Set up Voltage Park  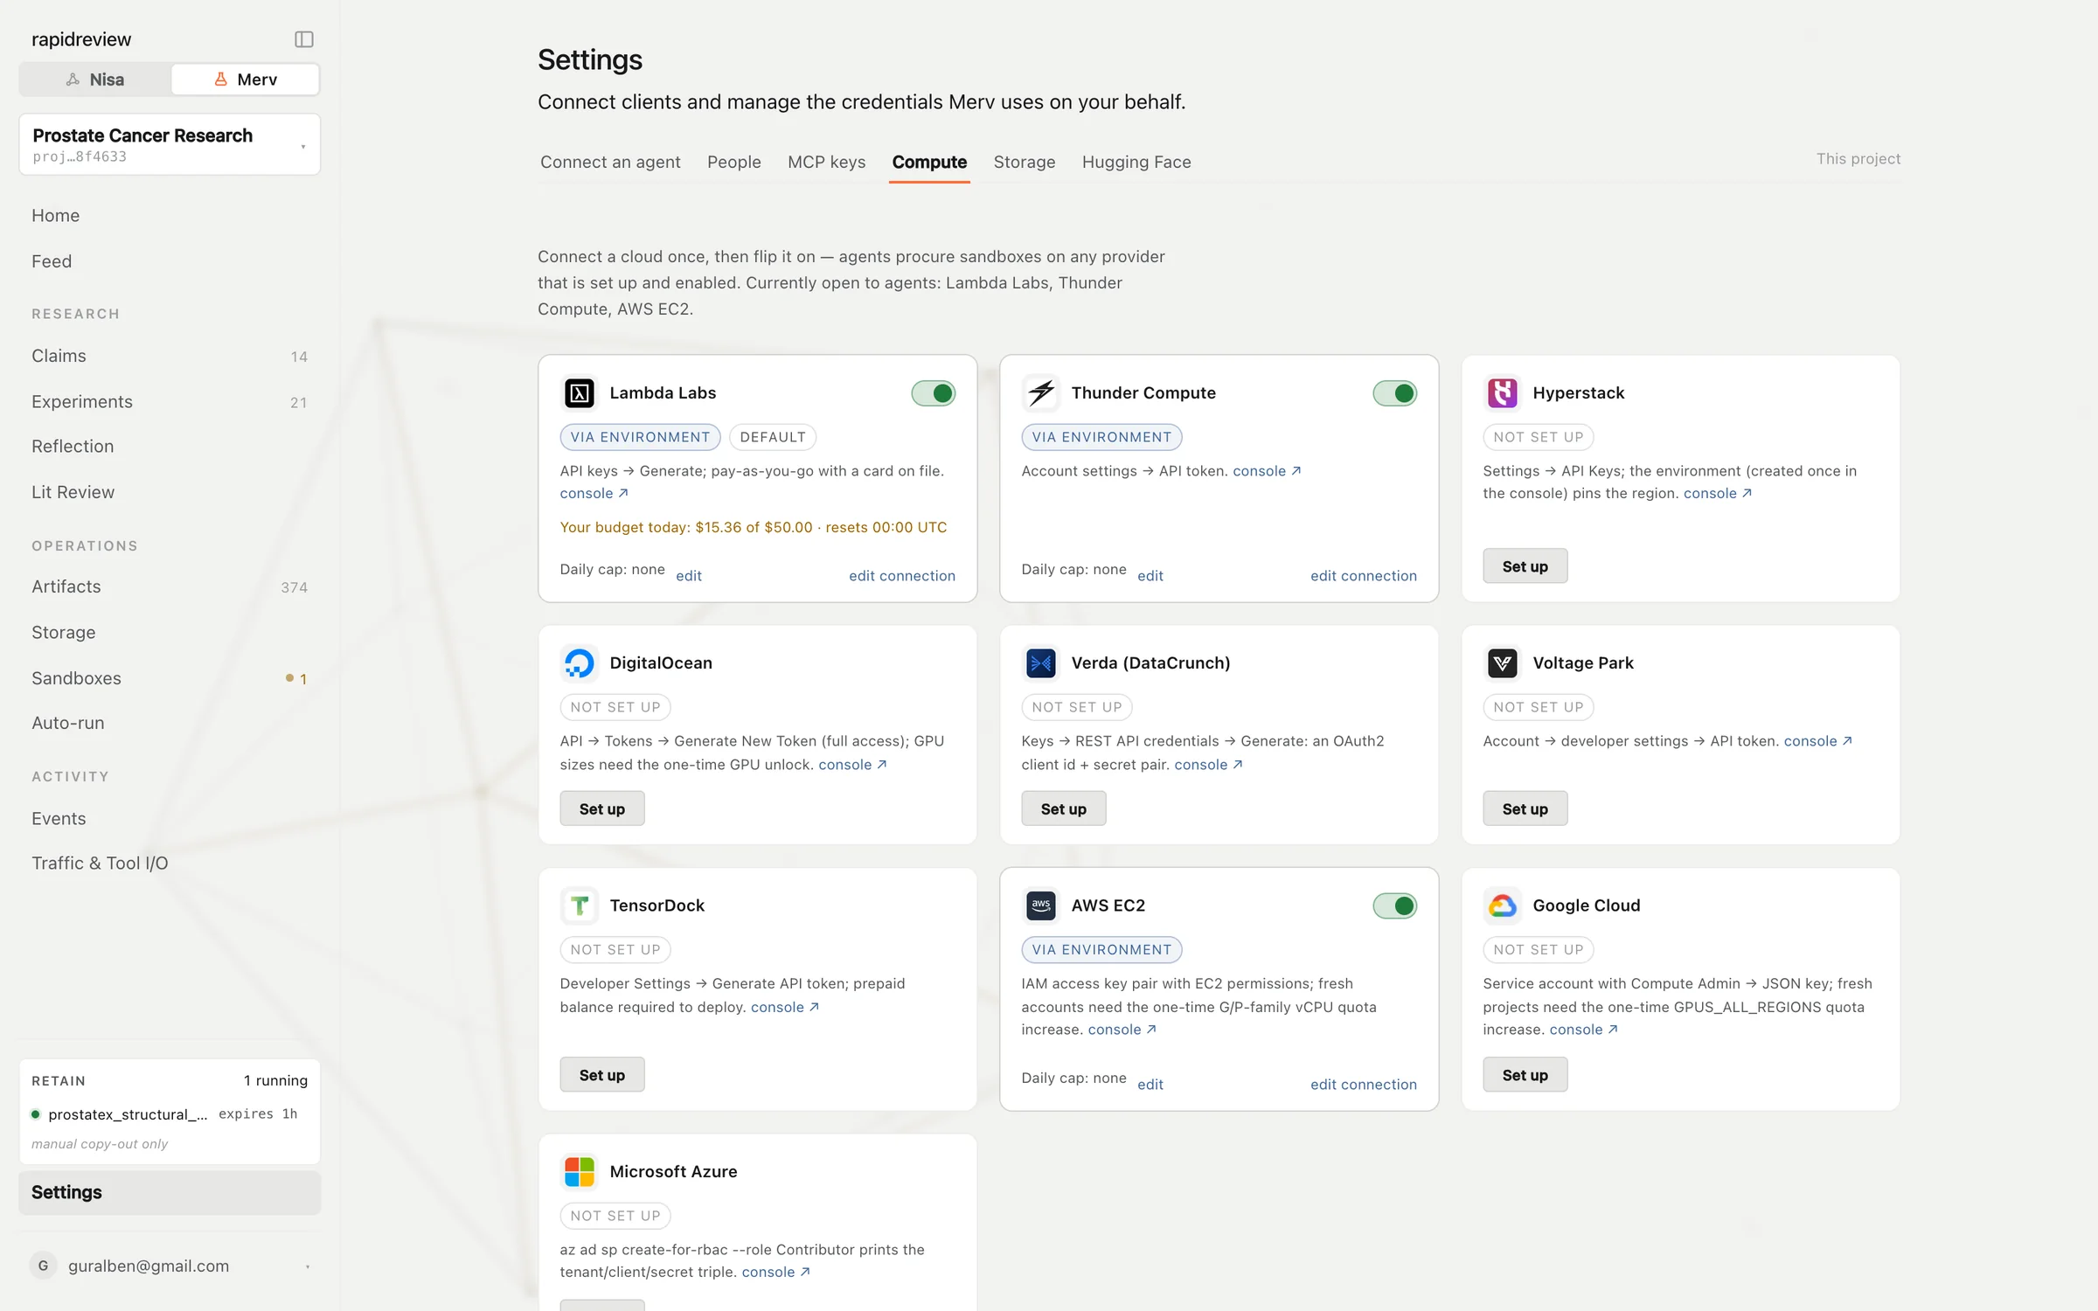click(x=1525, y=808)
